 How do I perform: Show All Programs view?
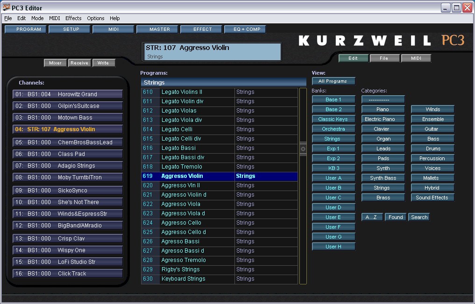click(333, 81)
